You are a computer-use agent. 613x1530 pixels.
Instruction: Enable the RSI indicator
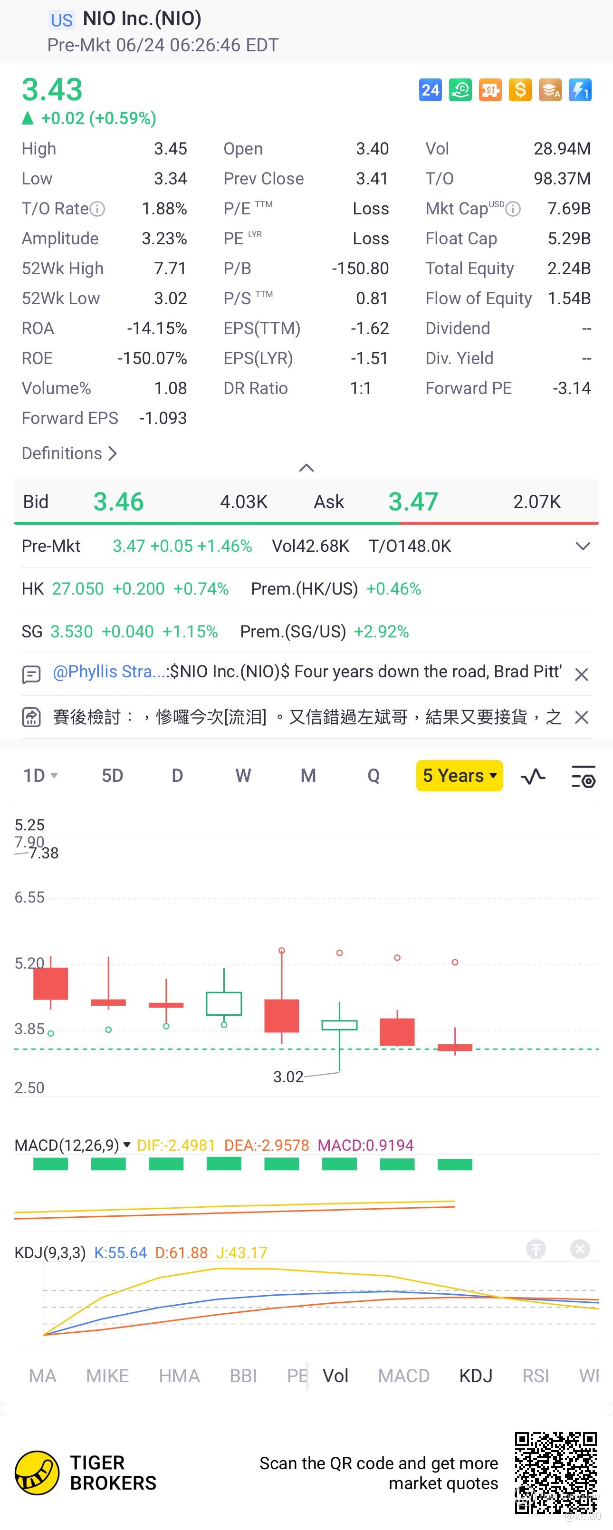535,1376
